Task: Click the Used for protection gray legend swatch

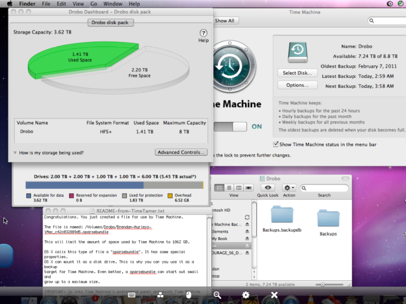Action: 124,196
